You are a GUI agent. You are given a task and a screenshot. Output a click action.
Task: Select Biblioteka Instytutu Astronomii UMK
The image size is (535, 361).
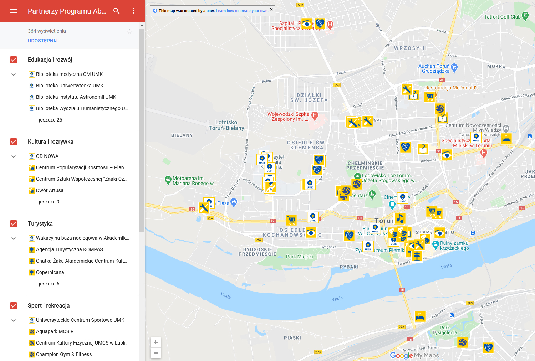[x=76, y=97]
